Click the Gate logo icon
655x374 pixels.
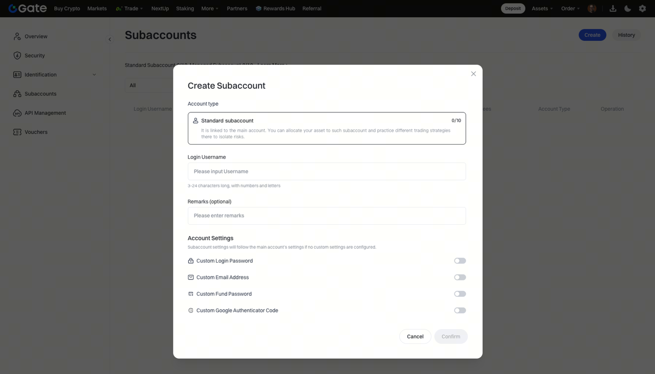[x=13, y=8]
